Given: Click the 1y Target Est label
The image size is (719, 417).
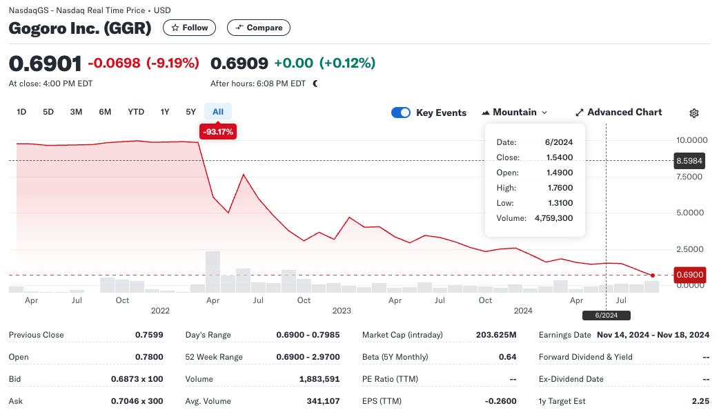Looking at the screenshot, I should click(x=562, y=401).
